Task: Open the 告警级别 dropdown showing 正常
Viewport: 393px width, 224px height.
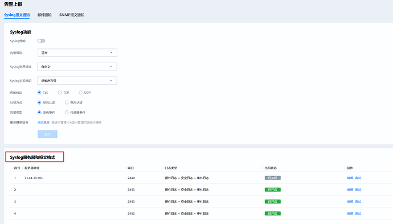Action: pos(77,53)
